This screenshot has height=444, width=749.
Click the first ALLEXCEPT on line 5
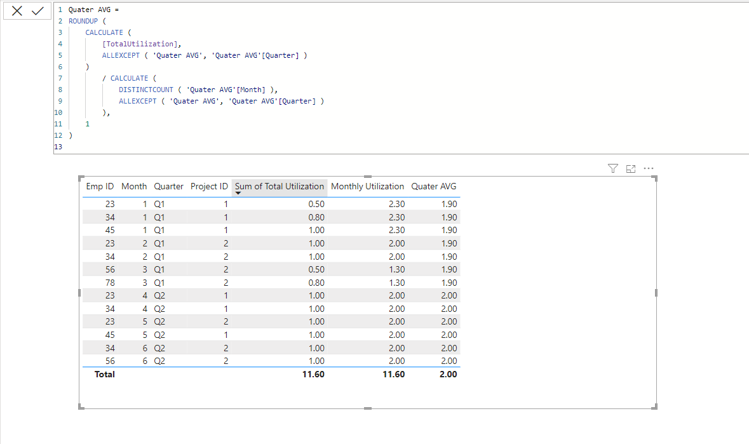coord(121,55)
